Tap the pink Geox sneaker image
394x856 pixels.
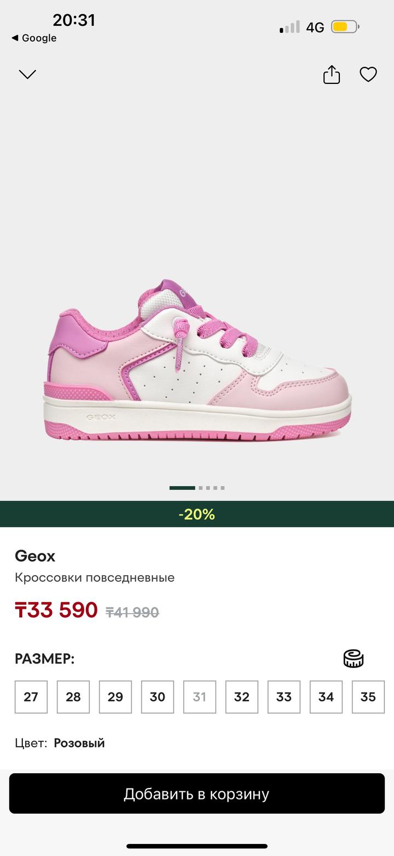click(x=197, y=361)
